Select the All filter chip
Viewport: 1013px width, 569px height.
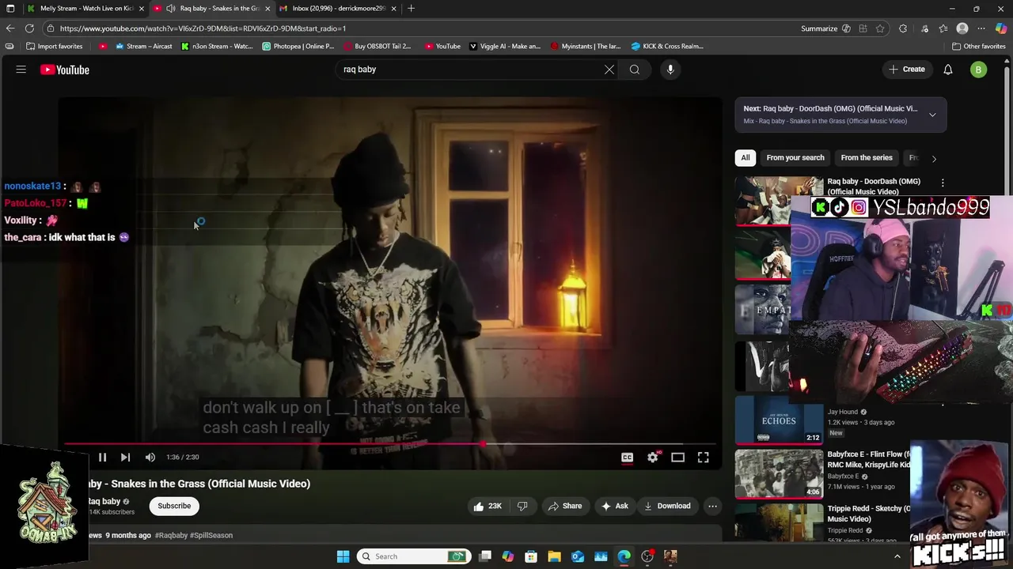tap(745, 157)
